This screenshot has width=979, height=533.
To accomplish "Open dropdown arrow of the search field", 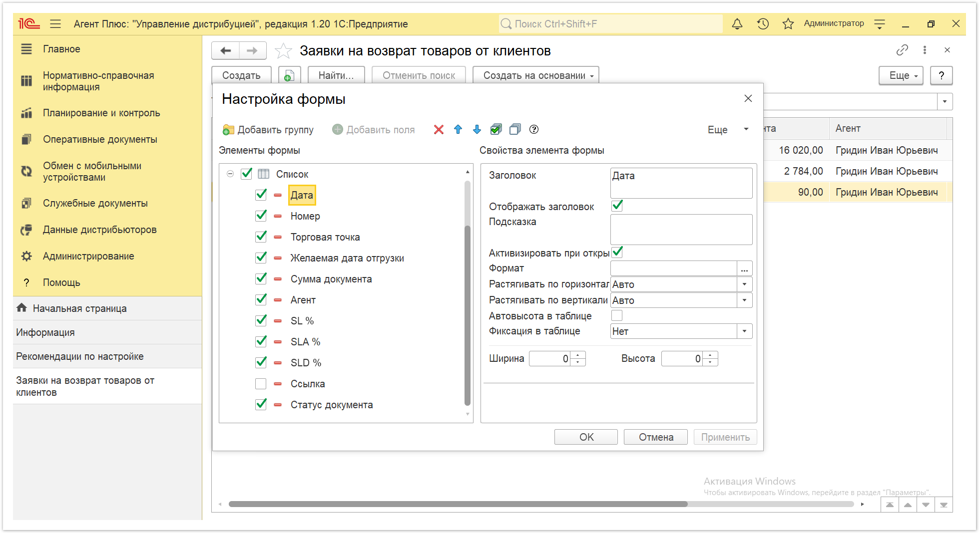I will click(945, 101).
